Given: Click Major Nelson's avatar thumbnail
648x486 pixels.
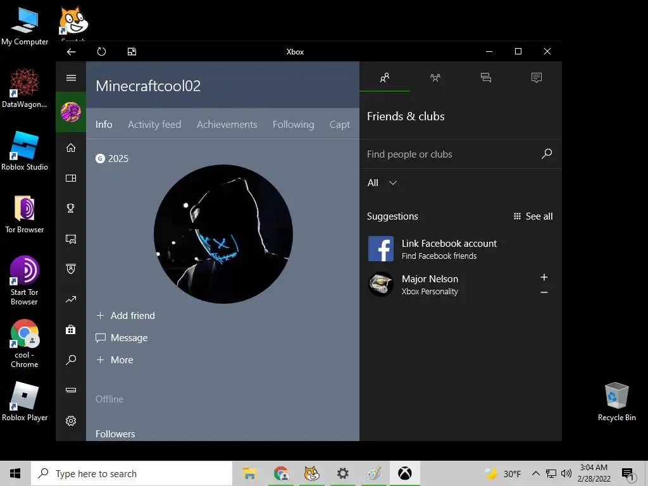Looking at the screenshot, I should [381, 284].
